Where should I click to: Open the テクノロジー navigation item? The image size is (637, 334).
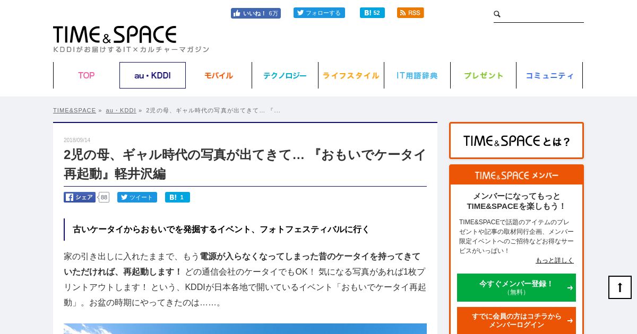285,75
